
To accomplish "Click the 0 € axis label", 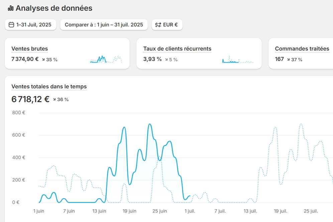I will click(16, 203).
